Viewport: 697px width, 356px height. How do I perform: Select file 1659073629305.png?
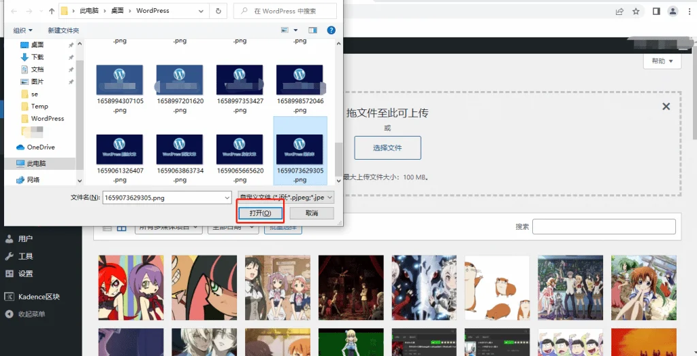[x=300, y=151]
